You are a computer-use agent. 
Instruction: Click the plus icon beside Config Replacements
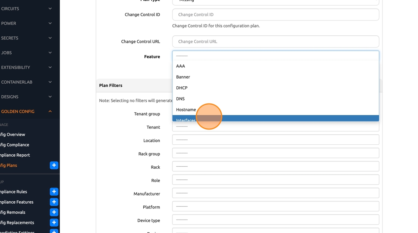click(54, 223)
